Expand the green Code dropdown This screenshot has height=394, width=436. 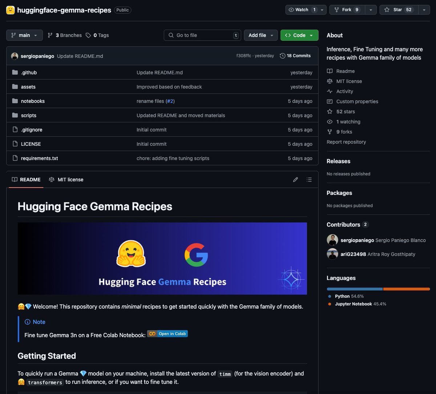click(299, 35)
